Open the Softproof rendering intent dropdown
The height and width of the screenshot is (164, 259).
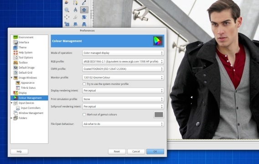point(123,106)
